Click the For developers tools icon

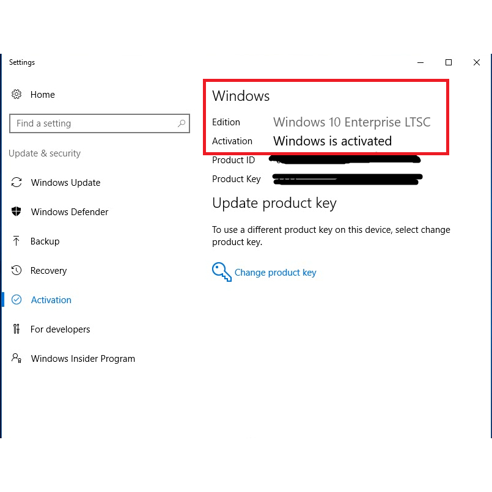pos(17,329)
